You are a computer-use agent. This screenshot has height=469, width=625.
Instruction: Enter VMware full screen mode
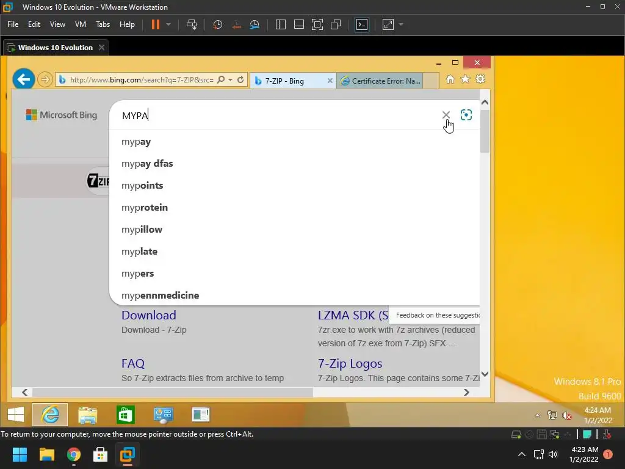coord(317,24)
